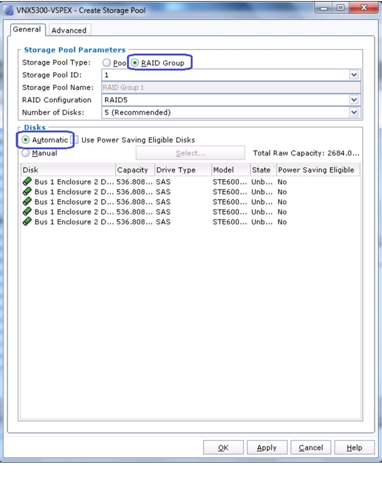Viewport: 382px width, 483px height.
Task: Click the app icon in the title bar
Action: tap(9, 10)
